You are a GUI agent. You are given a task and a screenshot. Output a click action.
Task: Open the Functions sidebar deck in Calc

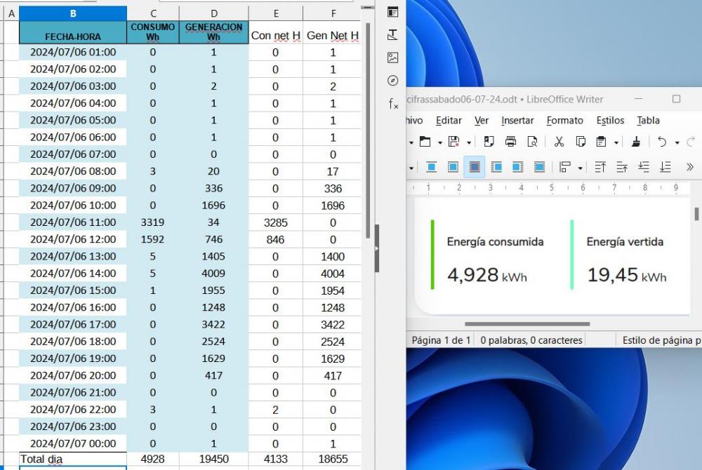tap(392, 105)
